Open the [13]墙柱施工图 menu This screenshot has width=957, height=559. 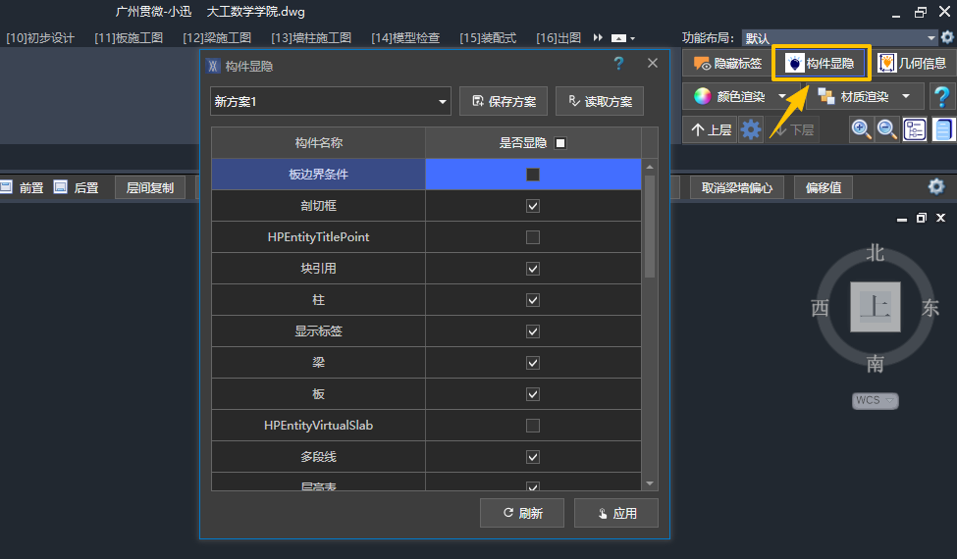coord(311,38)
